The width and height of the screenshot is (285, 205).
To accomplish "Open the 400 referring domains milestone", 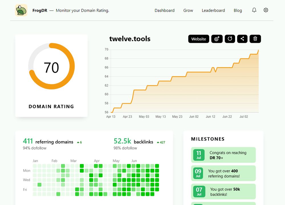I will pyautogui.click(x=223, y=173).
